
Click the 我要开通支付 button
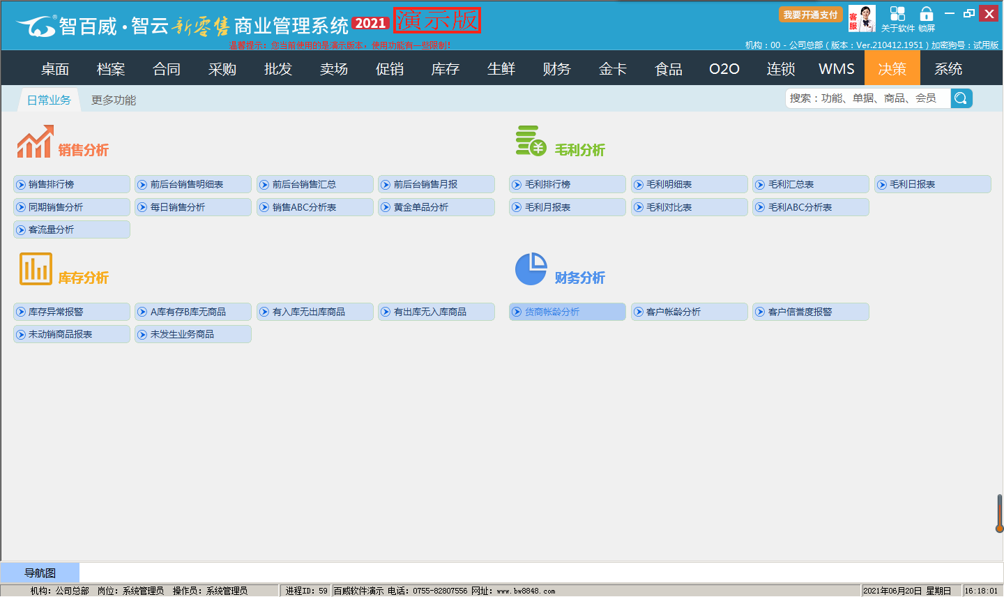(810, 15)
